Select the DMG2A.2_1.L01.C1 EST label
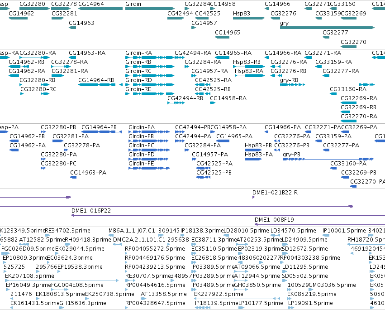Screen dimensions: 385x310 pyautogui.click(x=139, y=240)
